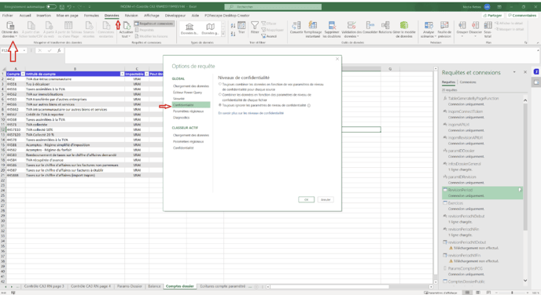Click the Consolider icon
Screen dimensions: 541x295
pyautogui.click(x=370, y=25)
